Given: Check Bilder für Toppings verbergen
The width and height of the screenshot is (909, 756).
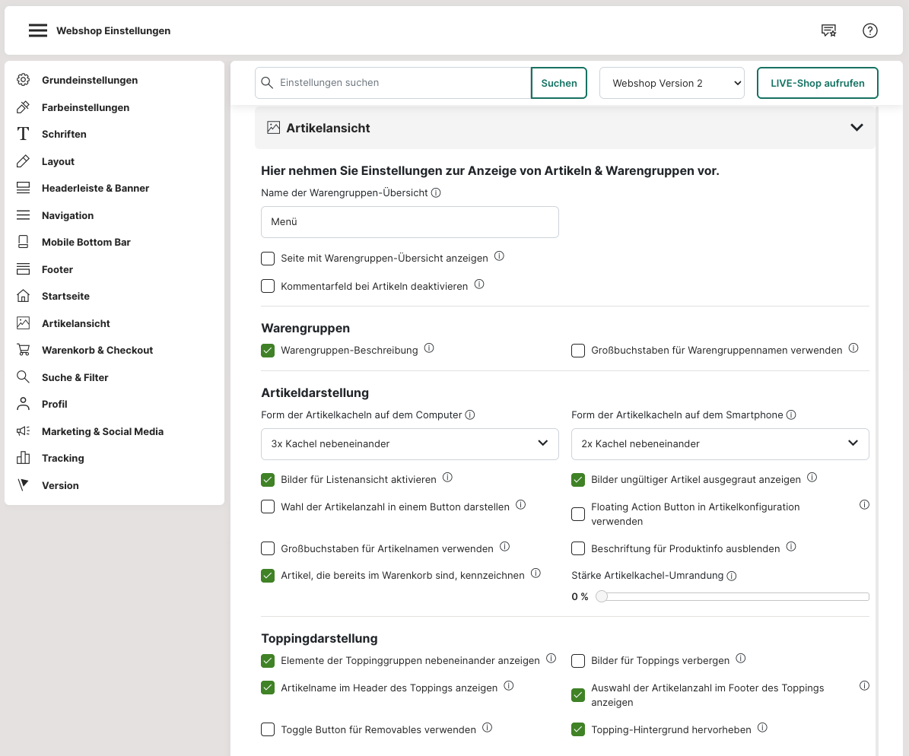Looking at the screenshot, I should [578, 660].
